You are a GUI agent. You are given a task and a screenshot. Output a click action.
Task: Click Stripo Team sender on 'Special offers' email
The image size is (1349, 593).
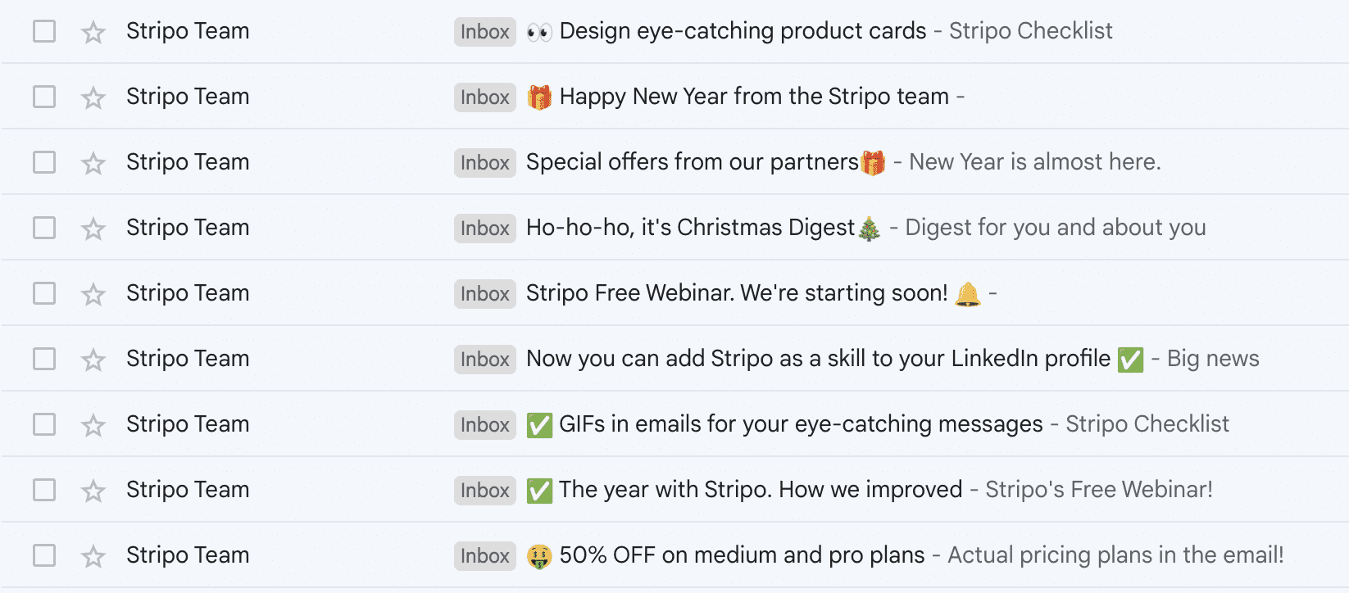click(x=188, y=162)
